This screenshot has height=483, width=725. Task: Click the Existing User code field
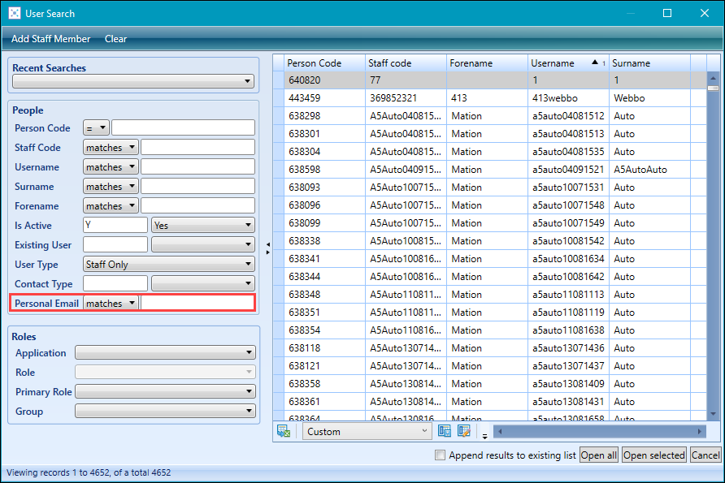115,244
